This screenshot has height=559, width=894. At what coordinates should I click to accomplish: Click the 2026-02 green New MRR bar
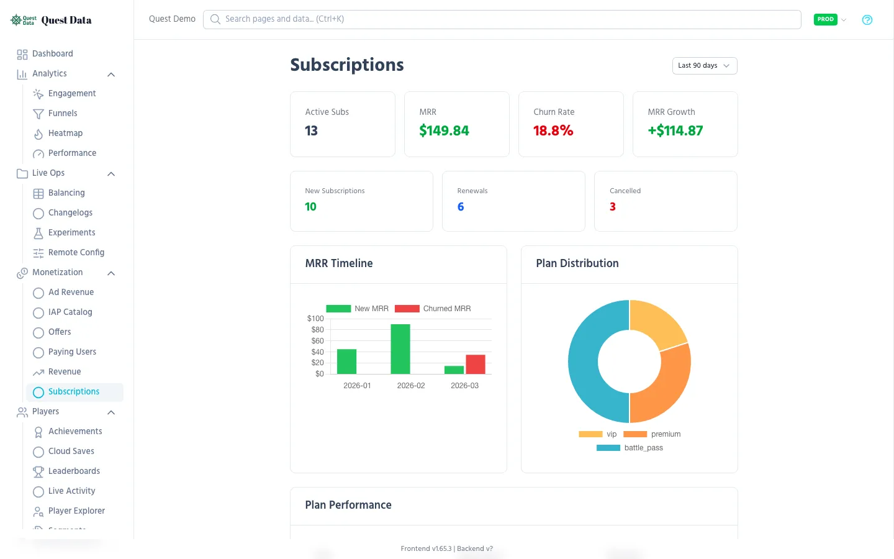[x=400, y=349]
